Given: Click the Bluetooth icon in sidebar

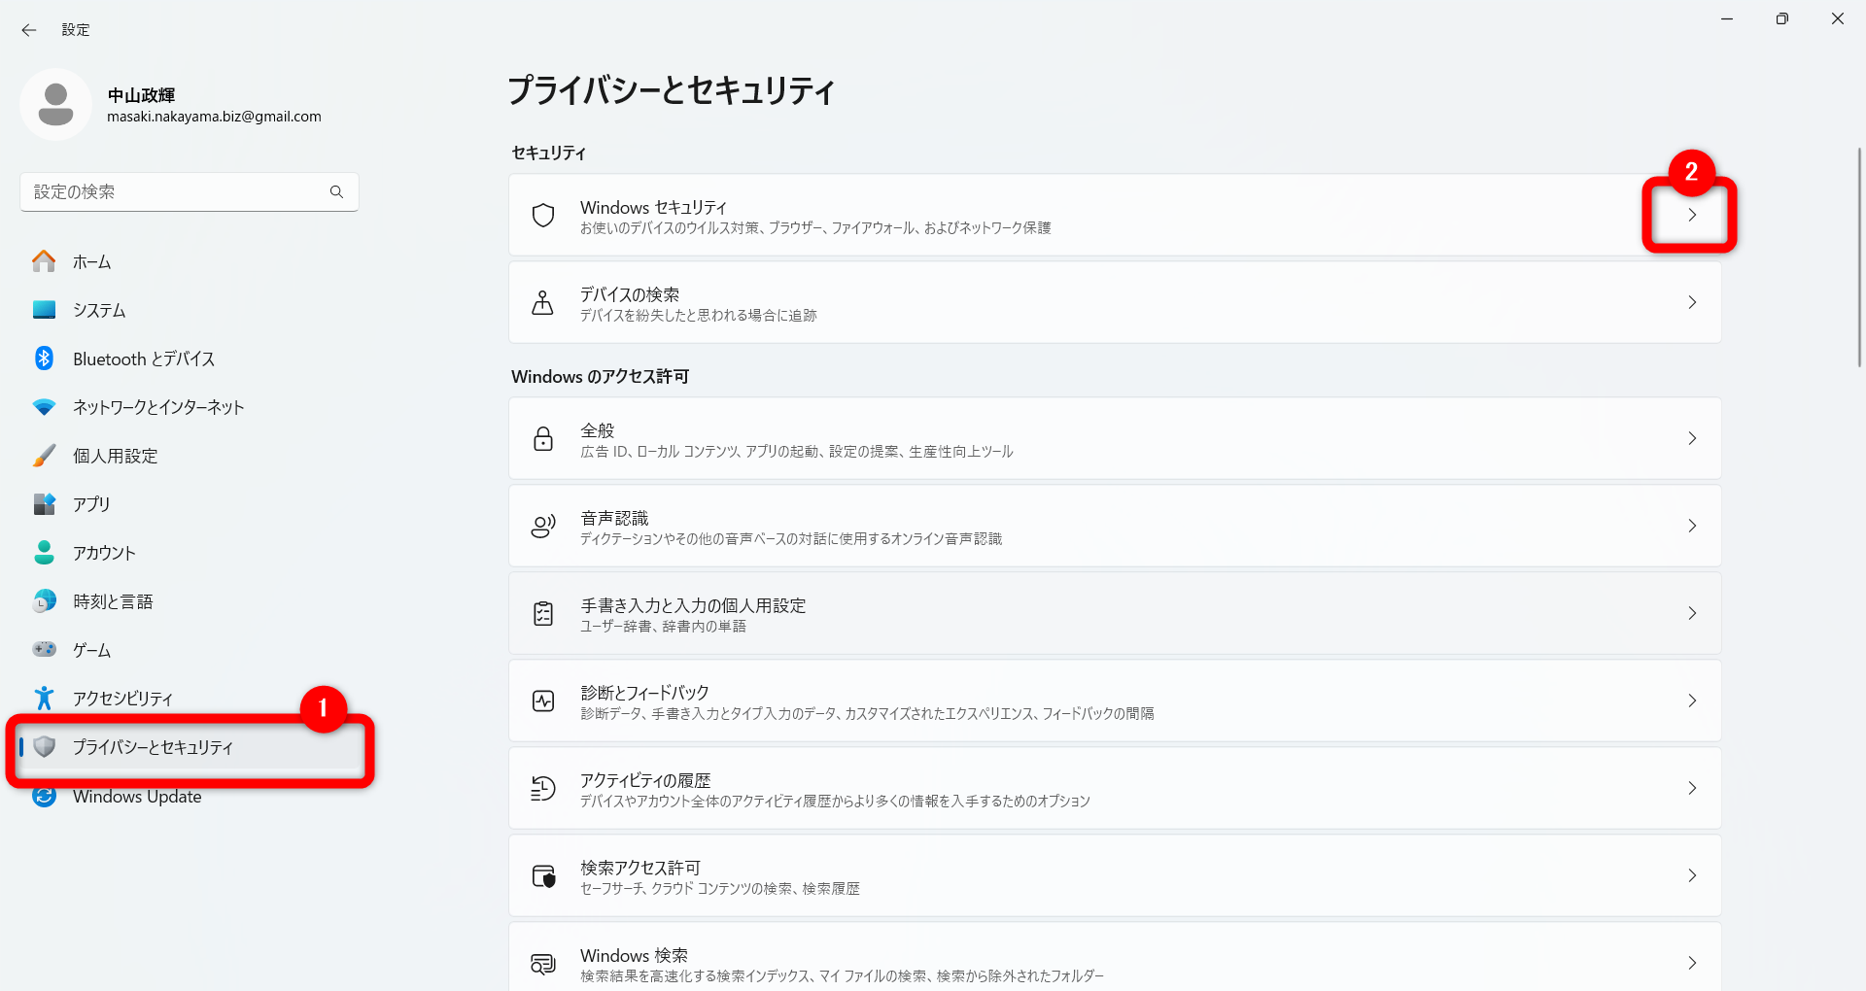Looking at the screenshot, I should tap(44, 359).
